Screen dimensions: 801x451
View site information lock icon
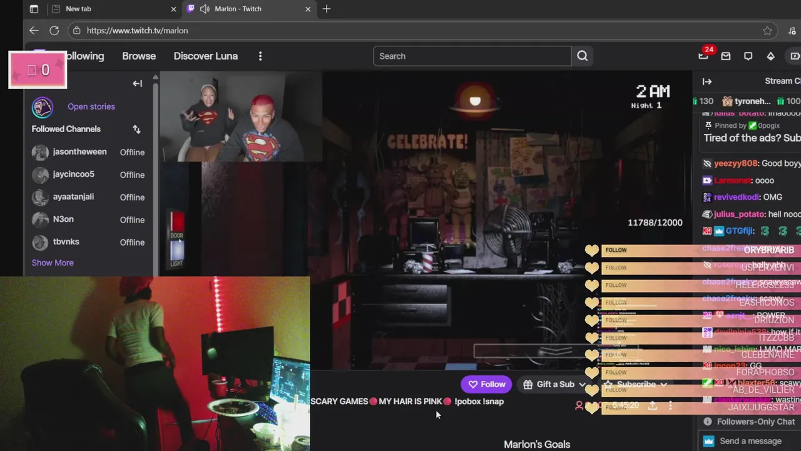(76, 30)
